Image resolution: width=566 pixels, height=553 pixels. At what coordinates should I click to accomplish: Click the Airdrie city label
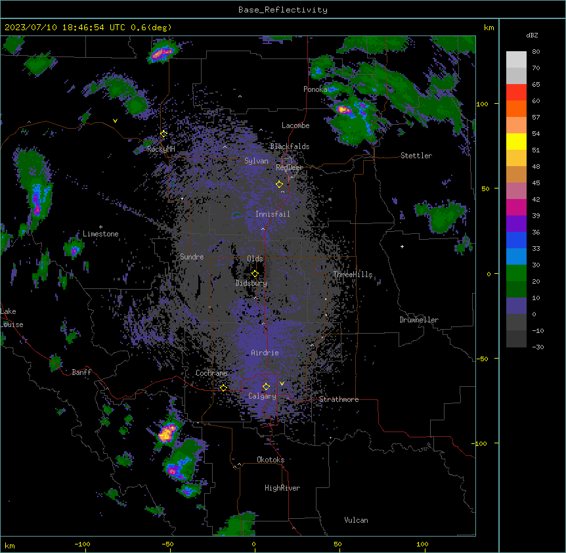[x=265, y=353]
